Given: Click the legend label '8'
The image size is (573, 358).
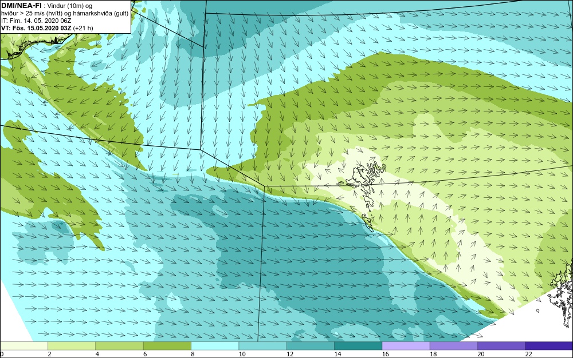Looking at the screenshot, I should click(x=193, y=354).
